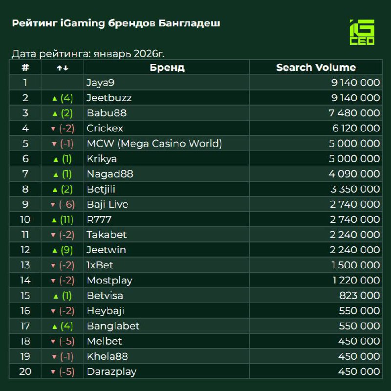
Task: Click the Babu88 search volume 7 480 000
Action: pos(355,113)
